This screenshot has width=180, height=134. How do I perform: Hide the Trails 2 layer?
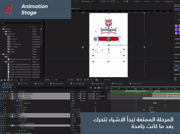(x=1, y=116)
